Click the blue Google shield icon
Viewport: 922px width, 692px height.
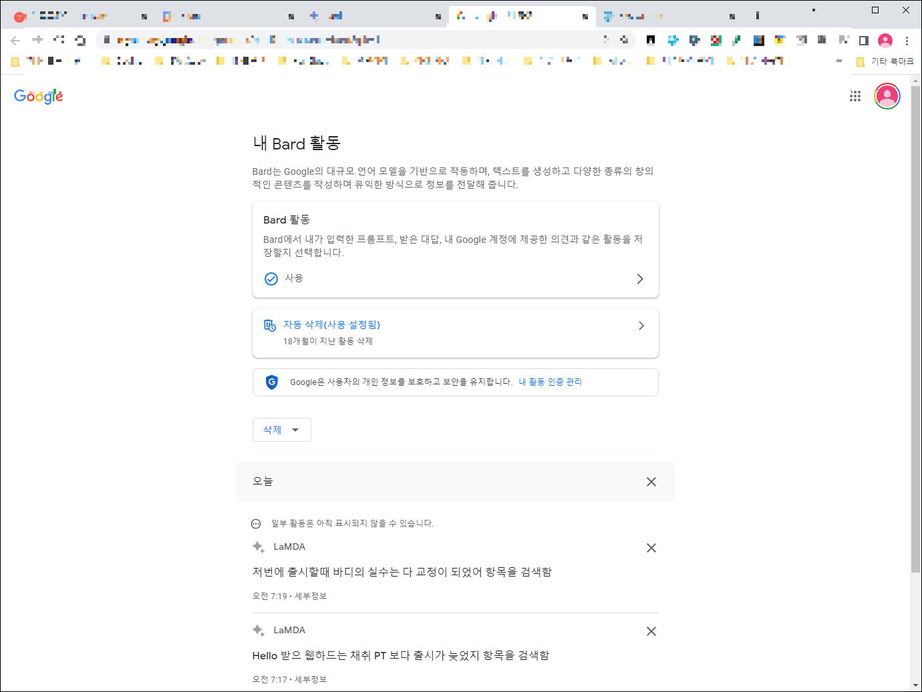(272, 382)
